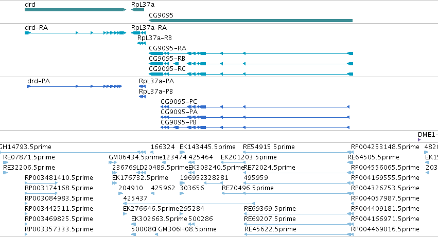The height and width of the screenshot is (237, 438).
Task: Click the GM06434.5prime arrow glyphs
Action: point(113,163)
